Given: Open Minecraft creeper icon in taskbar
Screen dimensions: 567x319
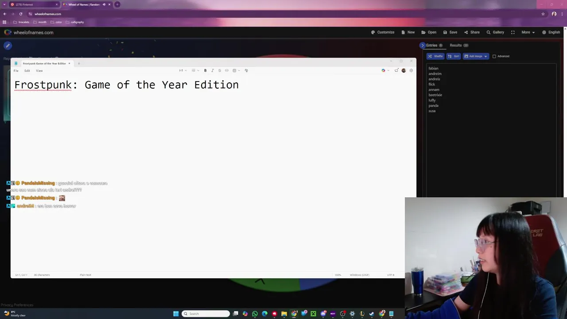Looking at the screenshot, I should point(313,314).
